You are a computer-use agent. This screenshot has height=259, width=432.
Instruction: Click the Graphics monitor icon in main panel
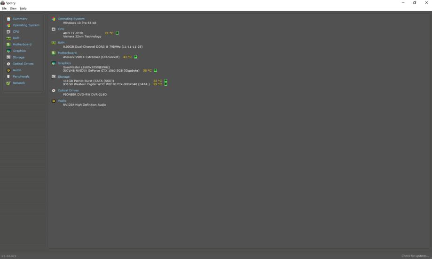click(54, 63)
